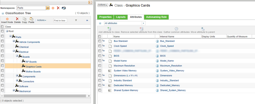Click Remove selected attribute from class icon

click(141, 29)
